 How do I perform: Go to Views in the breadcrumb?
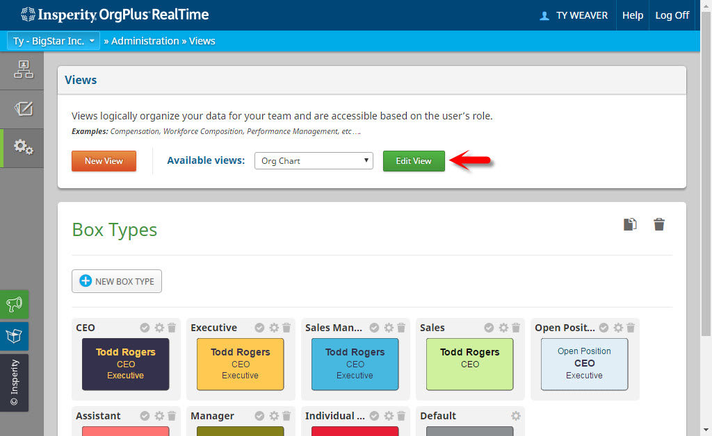tap(202, 41)
